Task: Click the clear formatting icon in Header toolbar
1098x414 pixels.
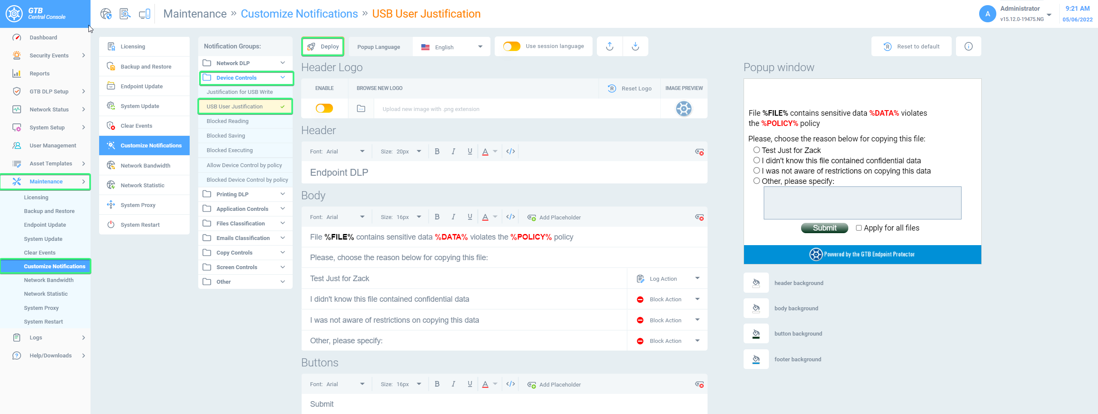Action: coord(699,152)
